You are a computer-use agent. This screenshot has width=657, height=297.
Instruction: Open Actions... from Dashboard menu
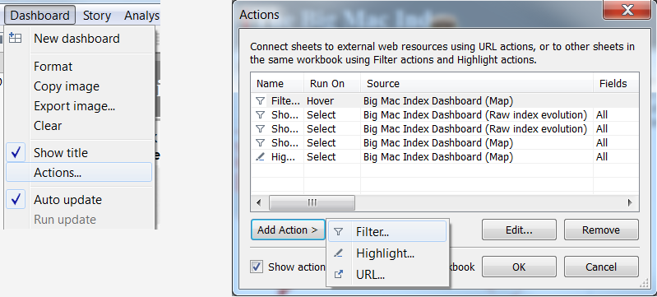coord(79,173)
